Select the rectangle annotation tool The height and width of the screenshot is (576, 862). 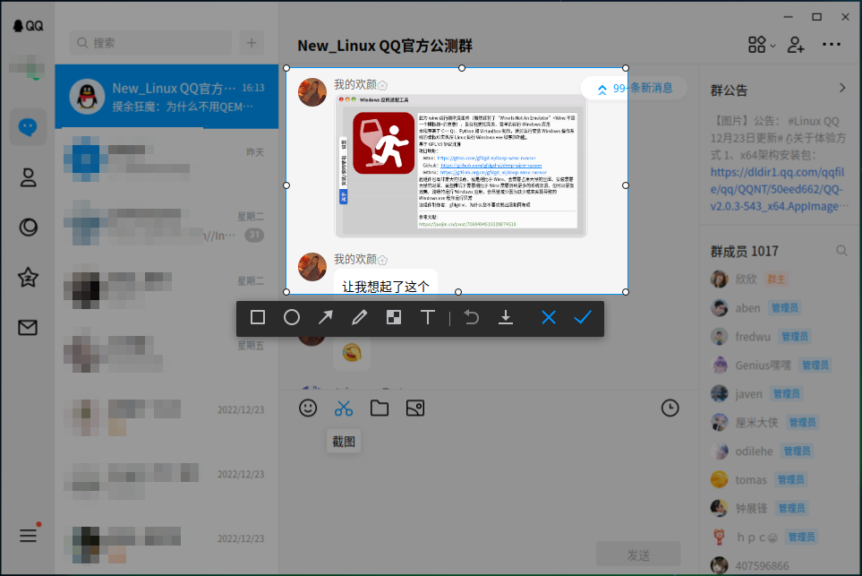(257, 317)
